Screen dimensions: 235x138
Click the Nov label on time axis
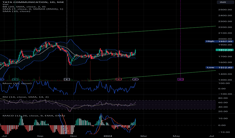click(74, 136)
